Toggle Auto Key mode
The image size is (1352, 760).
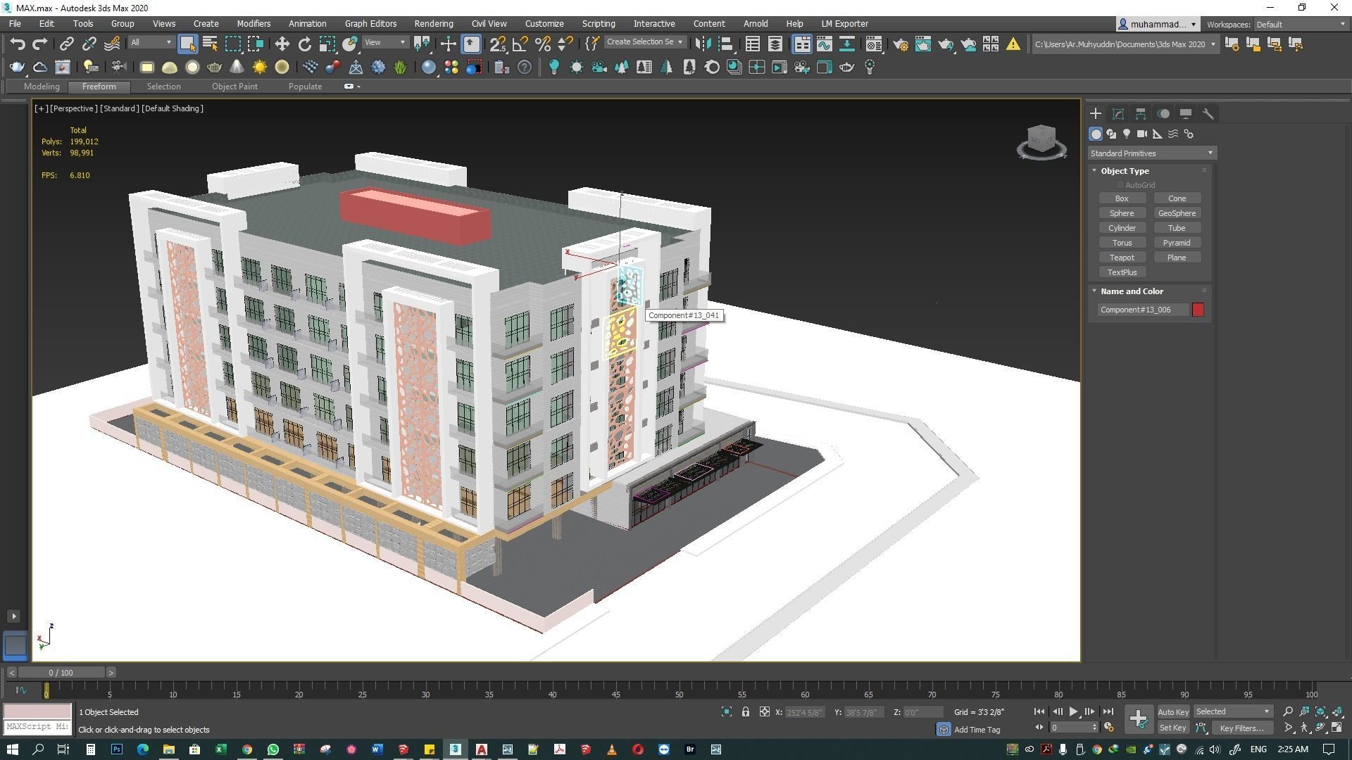(x=1173, y=712)
